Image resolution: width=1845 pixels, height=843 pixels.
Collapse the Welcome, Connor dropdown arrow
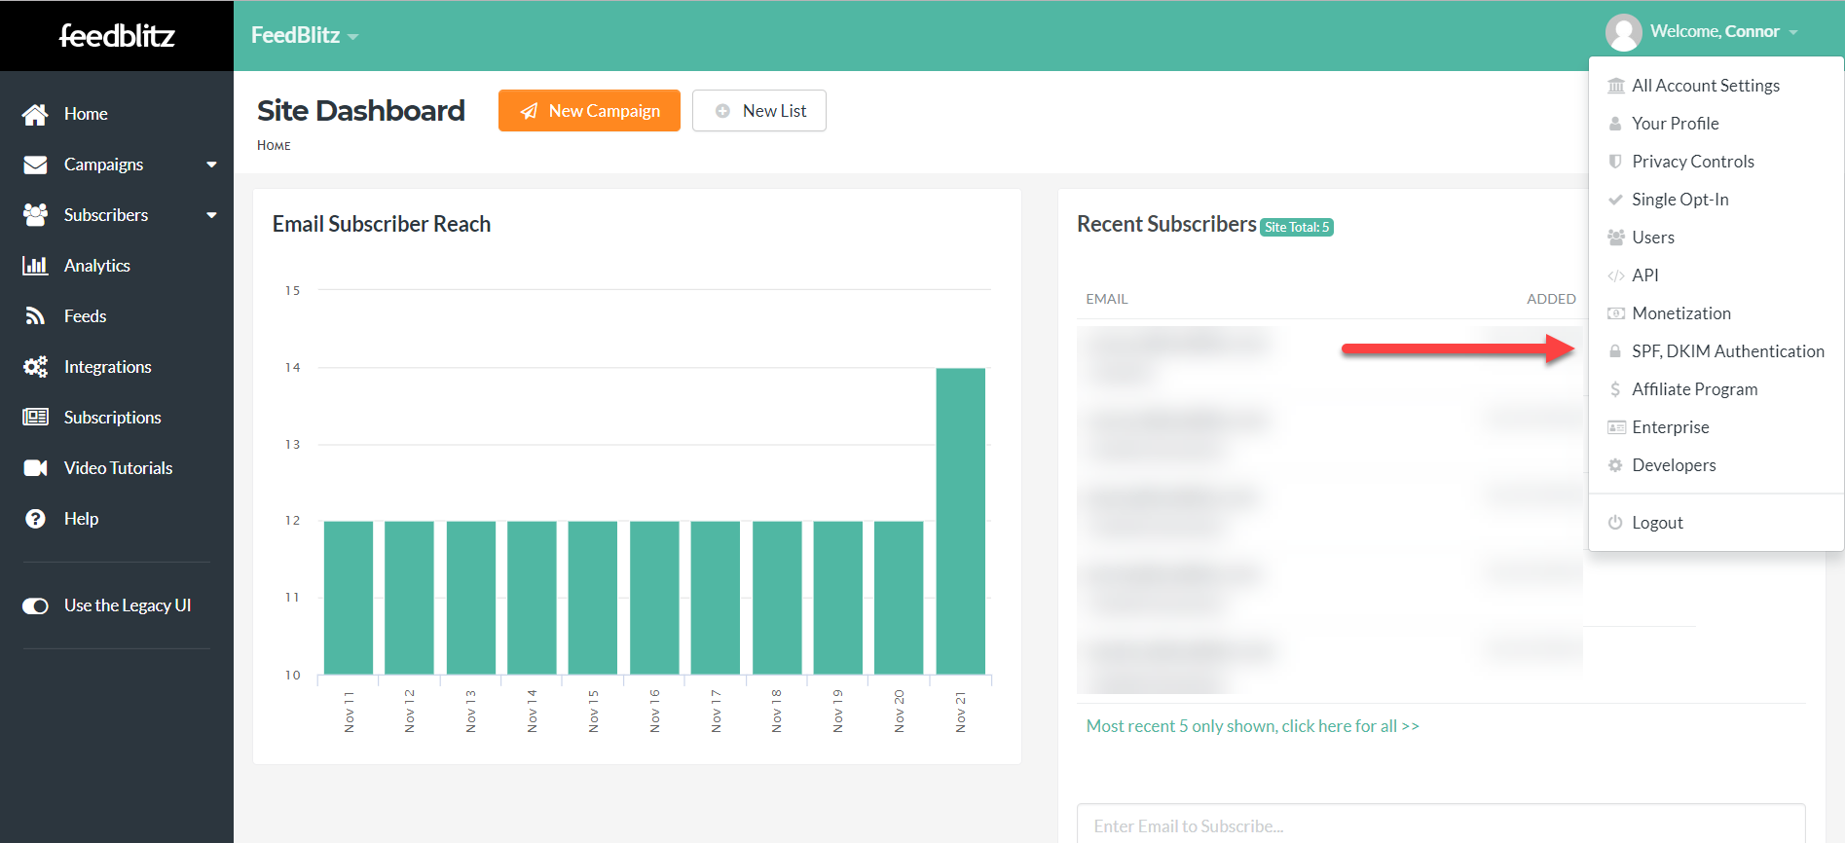coord(1792,32)
